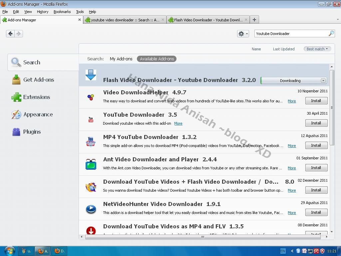Expand hidden system tray icons arrow
The height and width of the screenshot is (256, 341).
tap(292, 251)
